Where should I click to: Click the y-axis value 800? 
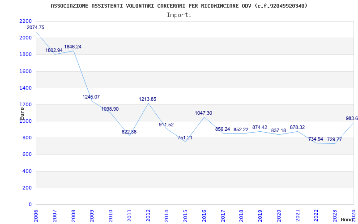(27, 138)
